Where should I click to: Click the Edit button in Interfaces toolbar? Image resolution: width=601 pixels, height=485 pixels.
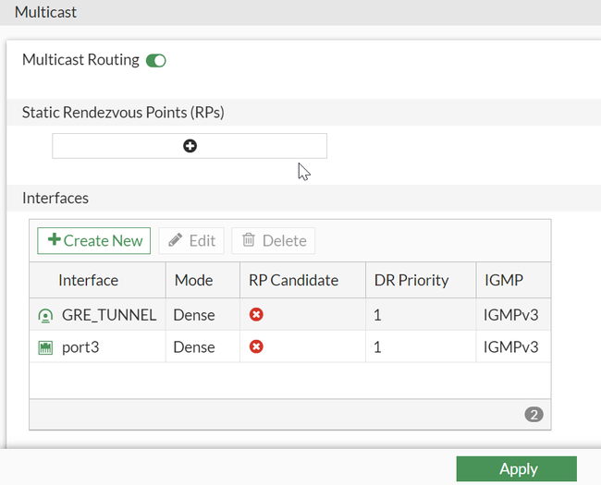pyautogui.click(x=191, y=241)
